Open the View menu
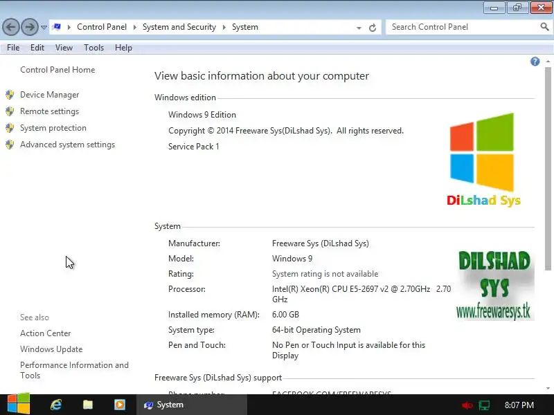Screen dimensions: 554x415 64,48
